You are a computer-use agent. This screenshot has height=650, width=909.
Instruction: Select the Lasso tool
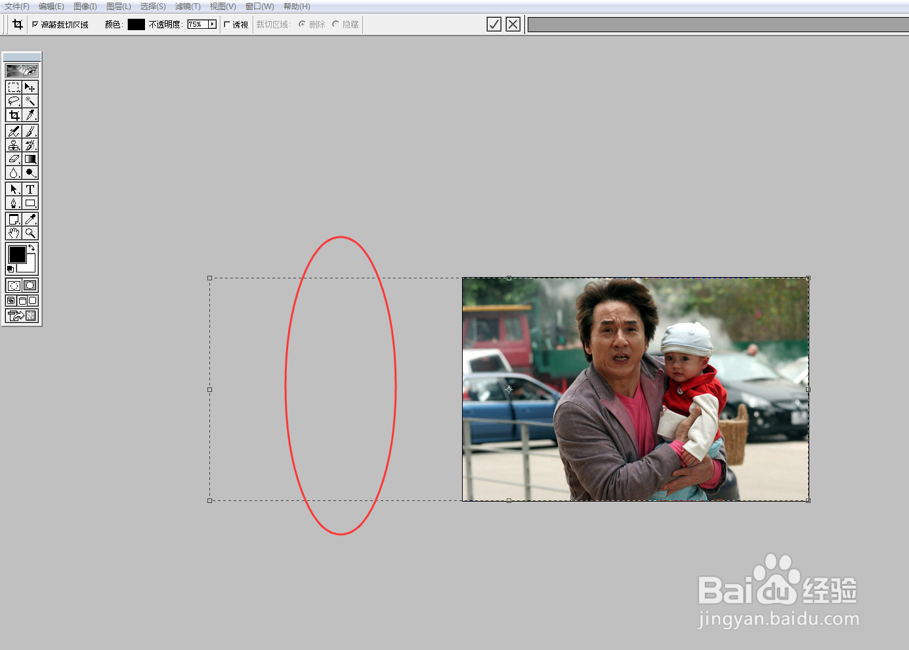pos(14,101)
